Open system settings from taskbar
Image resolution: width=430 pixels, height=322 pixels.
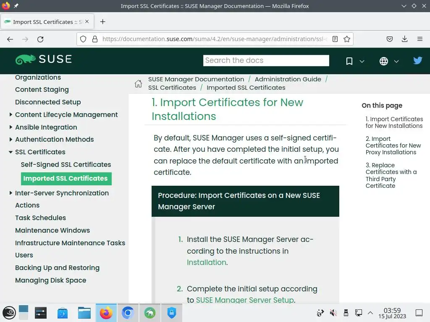41,313
